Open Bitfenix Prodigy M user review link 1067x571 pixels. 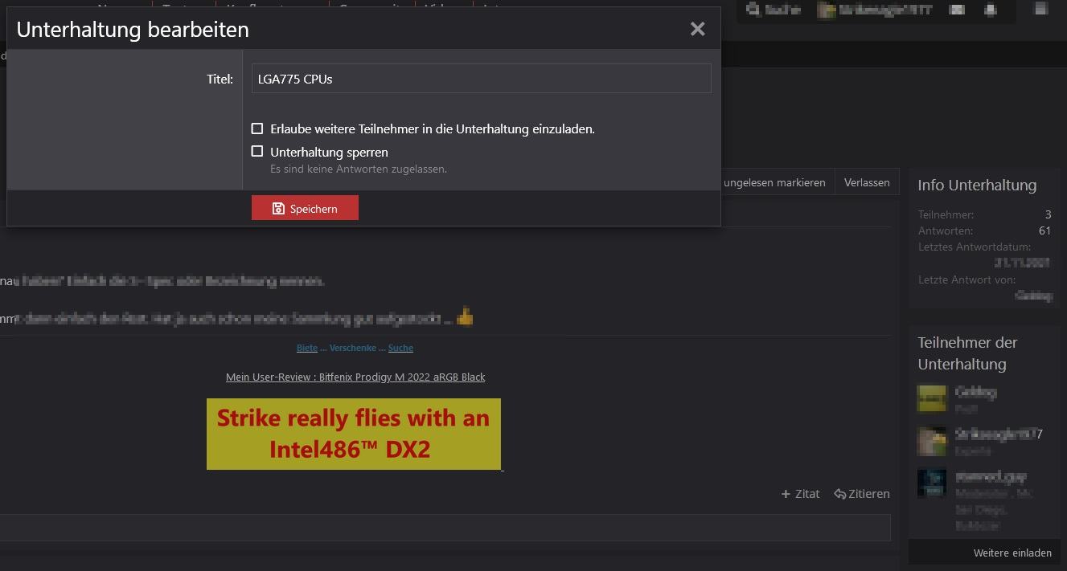point(355,377)
